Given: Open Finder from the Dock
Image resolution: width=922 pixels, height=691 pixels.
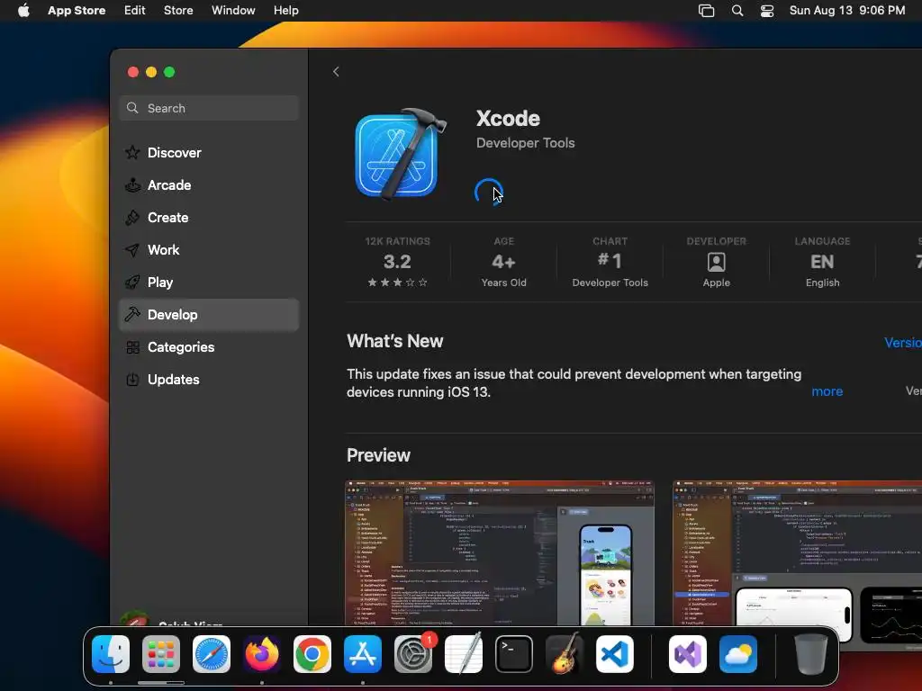Looking at the screenshot, I should coord(111,654).
